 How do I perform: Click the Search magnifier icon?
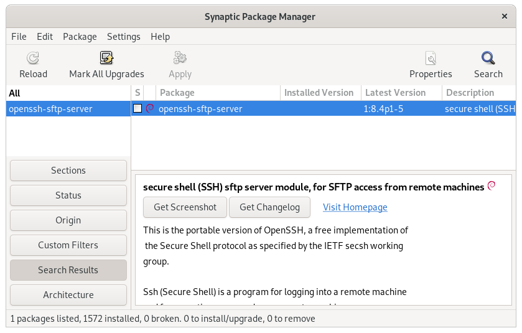pyautogui.click(x=488, y=58)
